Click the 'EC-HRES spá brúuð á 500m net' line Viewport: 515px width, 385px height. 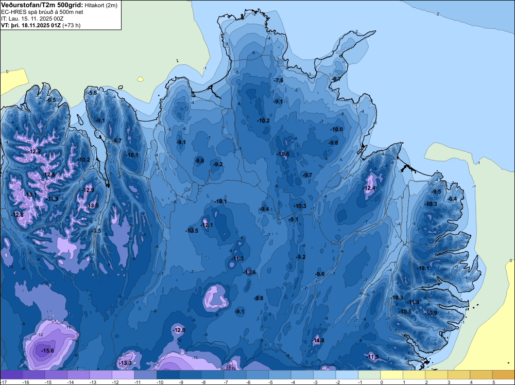(x=42, y=12)
